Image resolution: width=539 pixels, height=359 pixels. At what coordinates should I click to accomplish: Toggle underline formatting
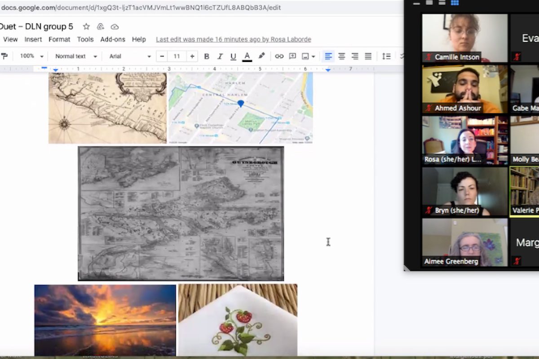pos(233,57)
